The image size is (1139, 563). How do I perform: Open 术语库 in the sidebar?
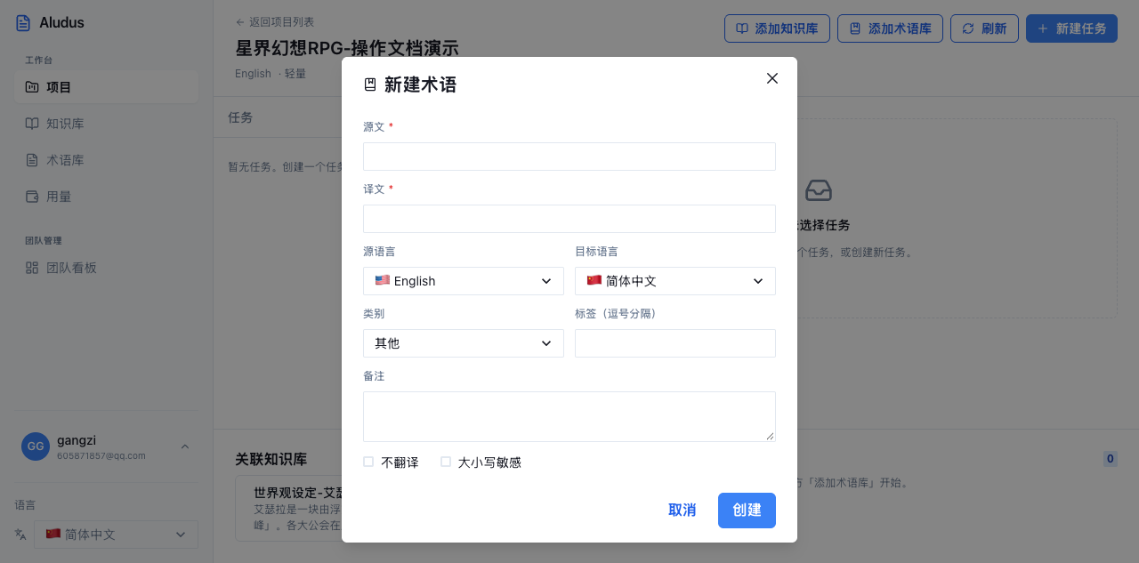coord(106,160)
